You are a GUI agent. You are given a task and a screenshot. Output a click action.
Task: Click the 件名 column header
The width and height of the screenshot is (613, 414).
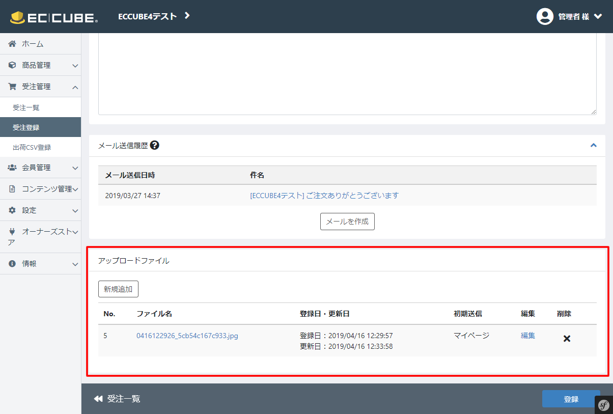(257, 175)
